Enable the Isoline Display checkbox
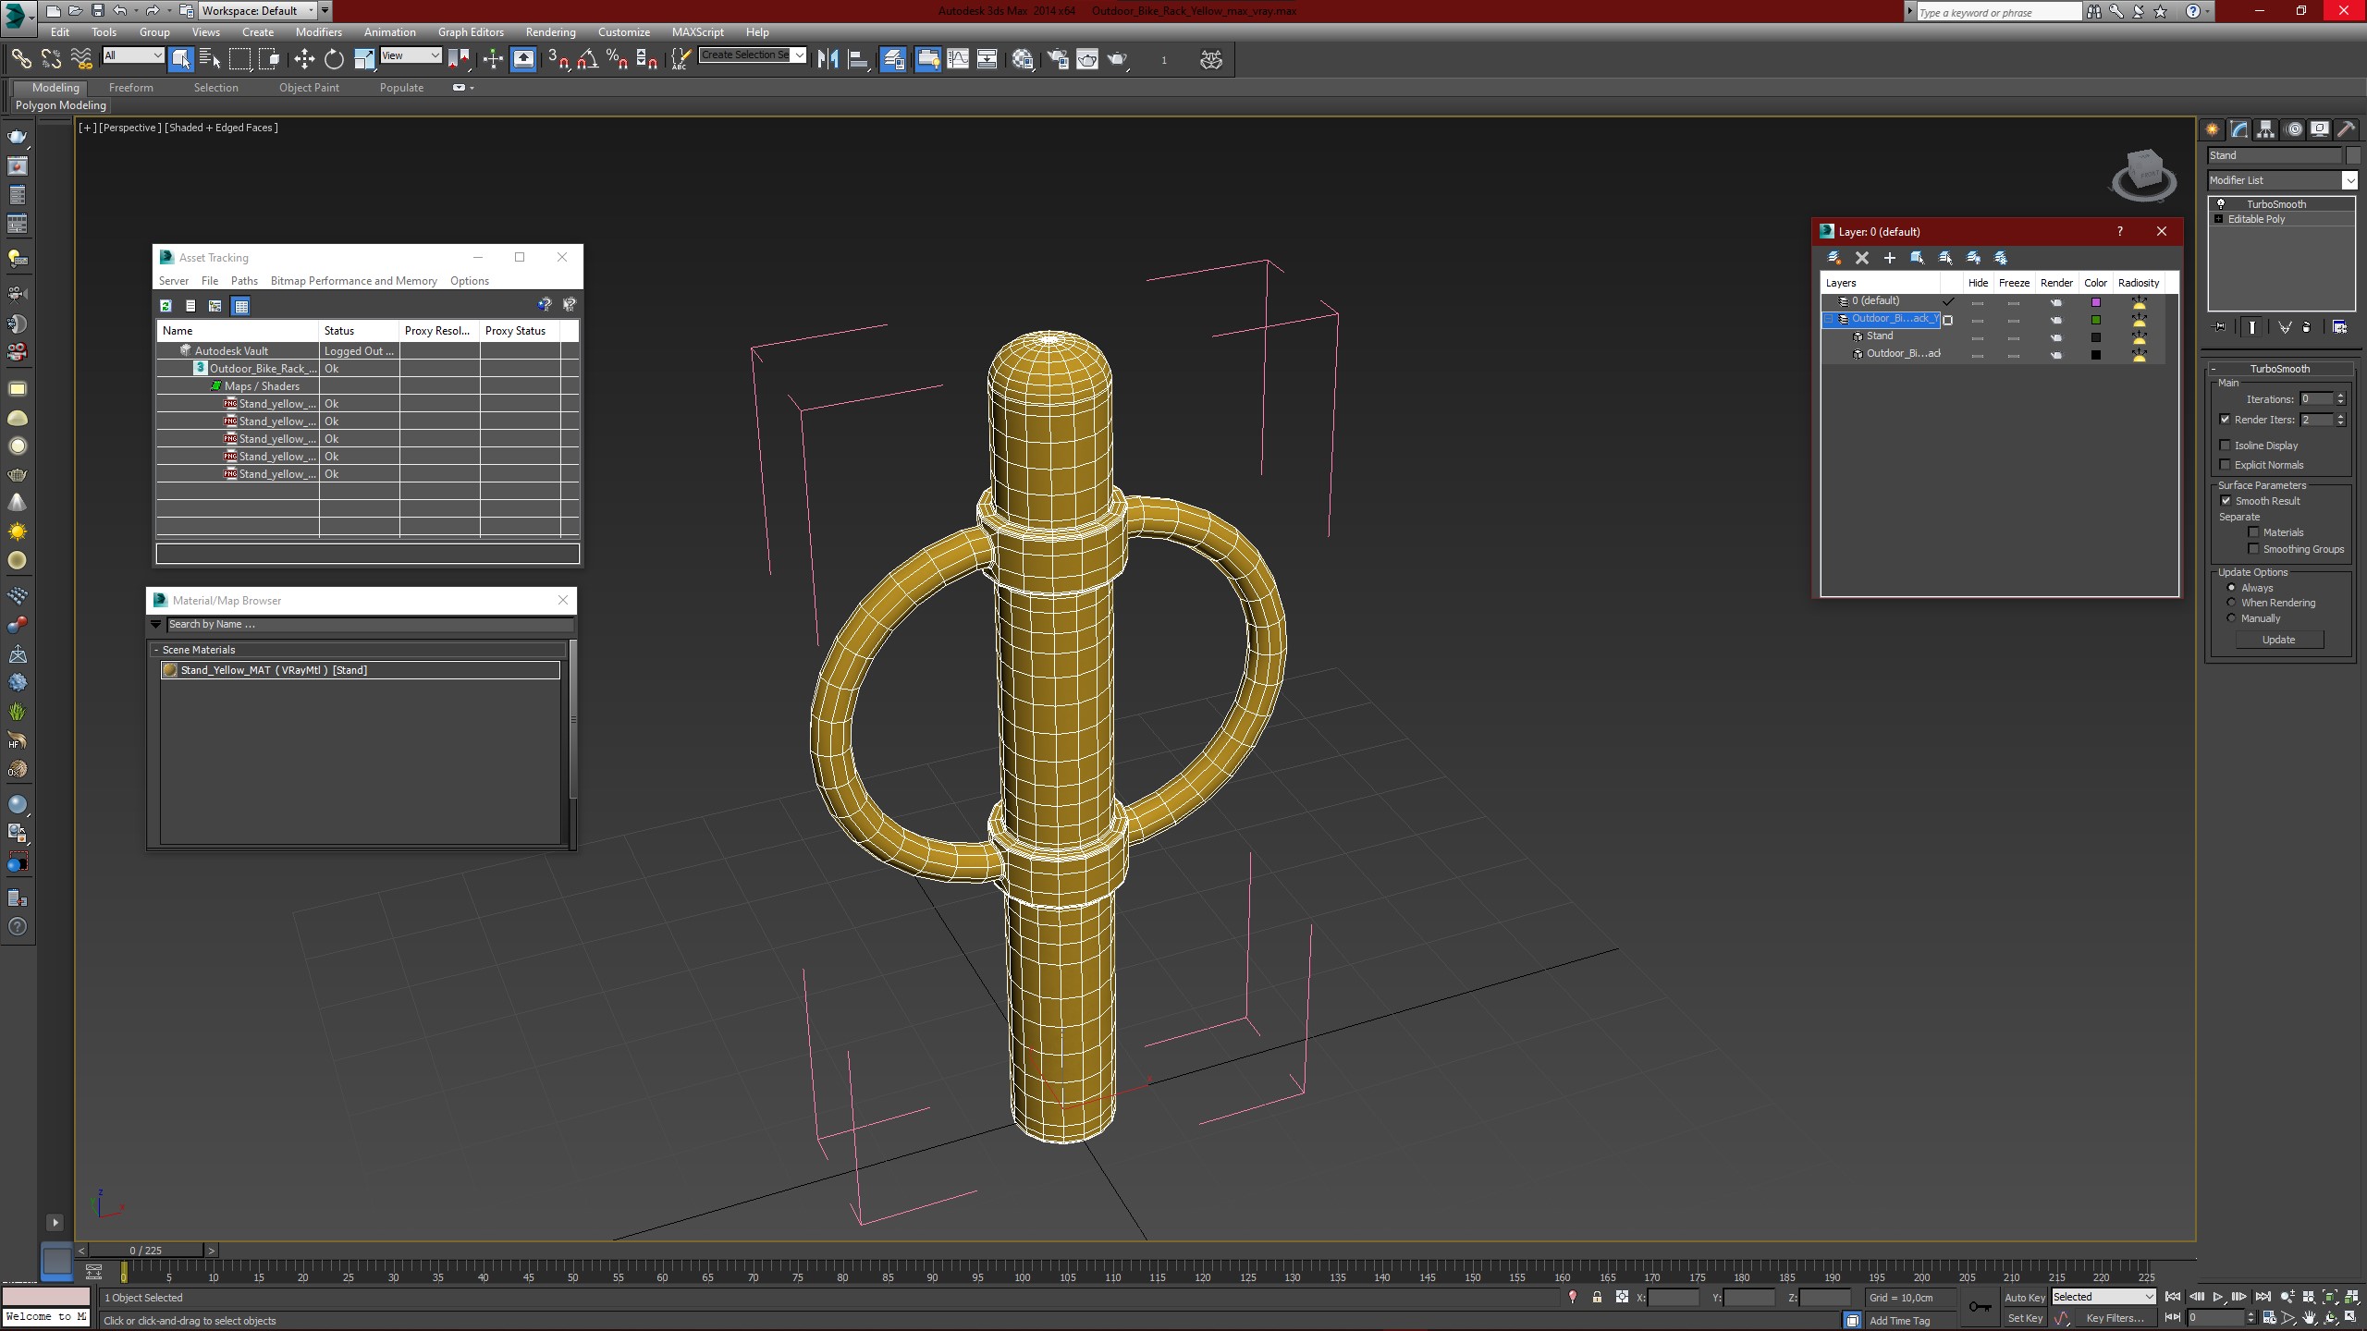Screen dimensions: 2367x1331 (x=2226, y=446)
